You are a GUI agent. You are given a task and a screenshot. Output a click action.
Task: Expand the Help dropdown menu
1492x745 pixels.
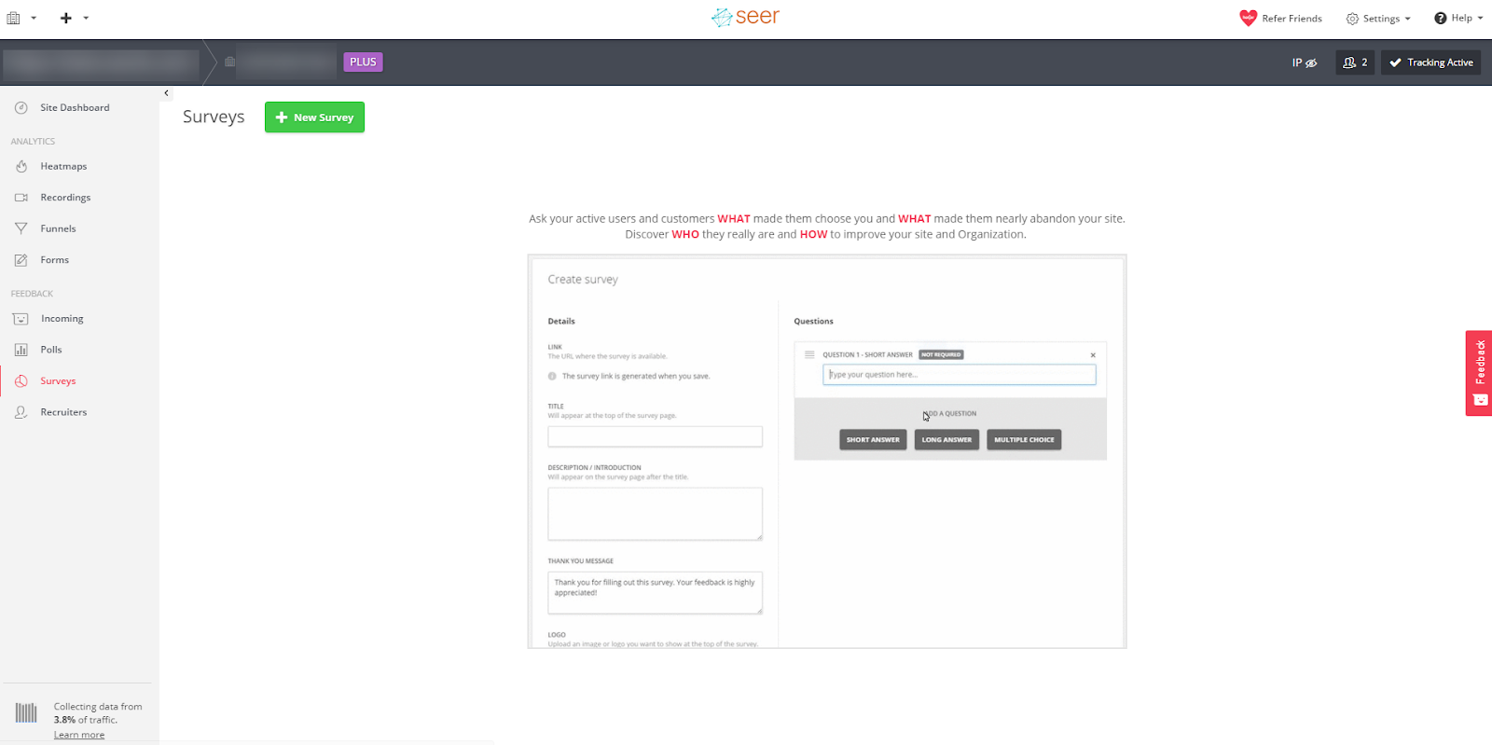pyautogui.click(x=1458, y=19)
